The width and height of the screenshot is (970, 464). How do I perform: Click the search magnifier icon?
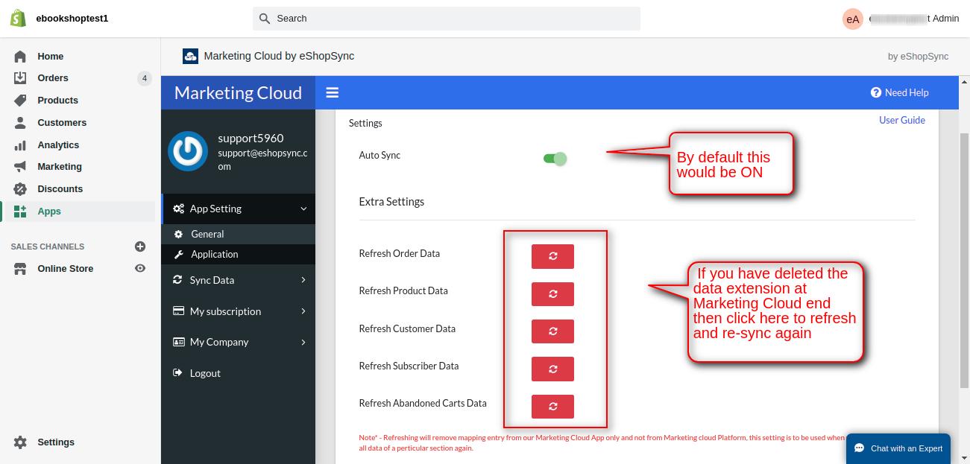coord(264,19)
